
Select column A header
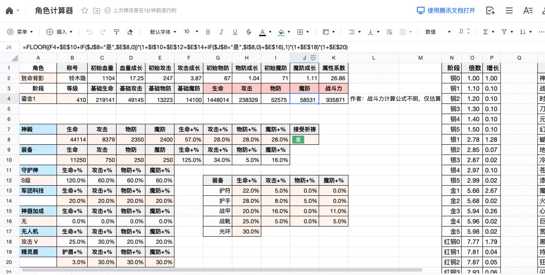tap(38, 58)
